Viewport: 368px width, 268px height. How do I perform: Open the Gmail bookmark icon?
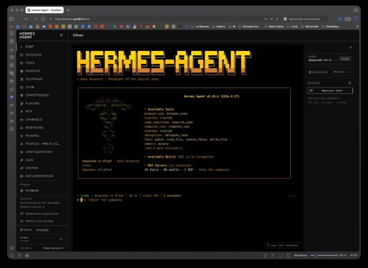(x=24, y=26)
